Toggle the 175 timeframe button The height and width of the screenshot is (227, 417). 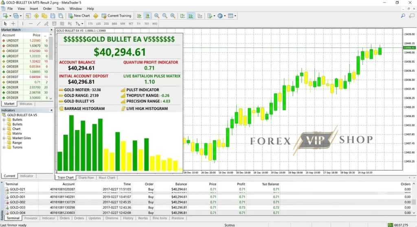tap(90, 24)
